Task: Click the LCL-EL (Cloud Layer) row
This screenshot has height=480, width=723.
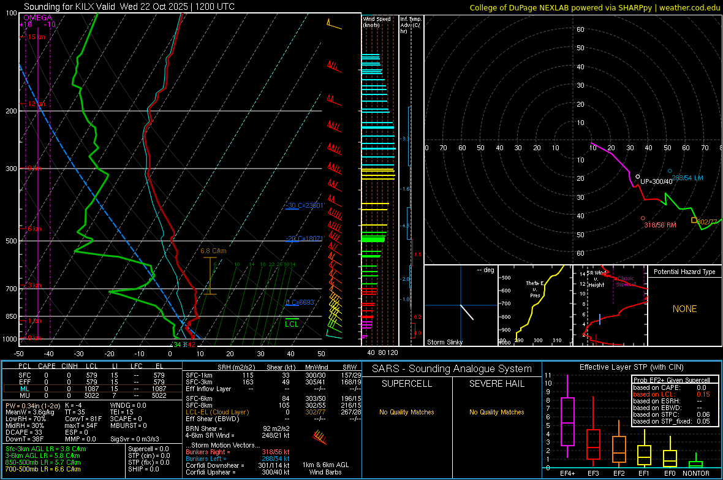Action: click(x=273, y=412)
